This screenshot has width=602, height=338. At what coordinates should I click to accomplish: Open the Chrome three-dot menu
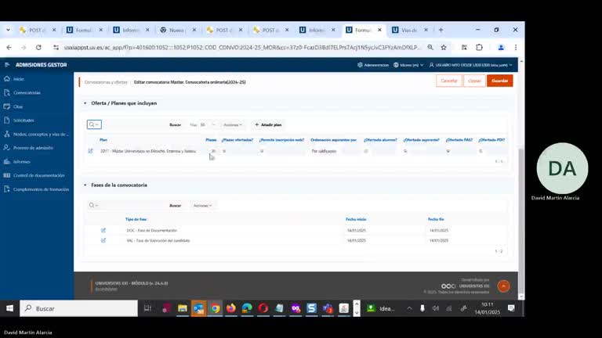click(516, 48)
